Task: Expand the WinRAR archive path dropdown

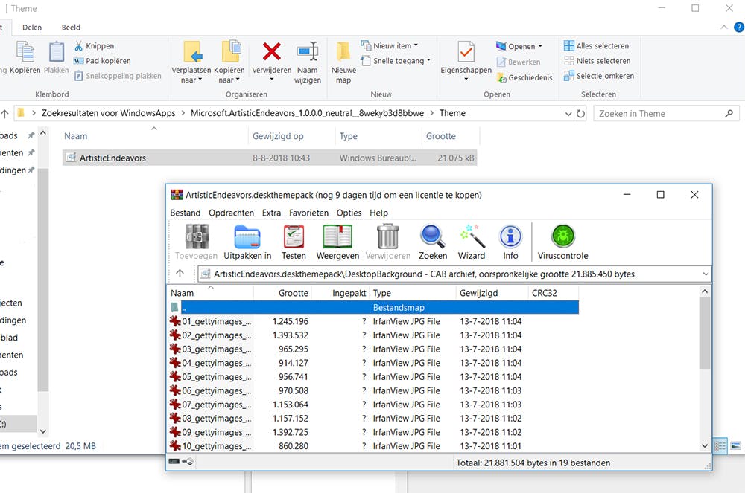Action: point(705,274)
